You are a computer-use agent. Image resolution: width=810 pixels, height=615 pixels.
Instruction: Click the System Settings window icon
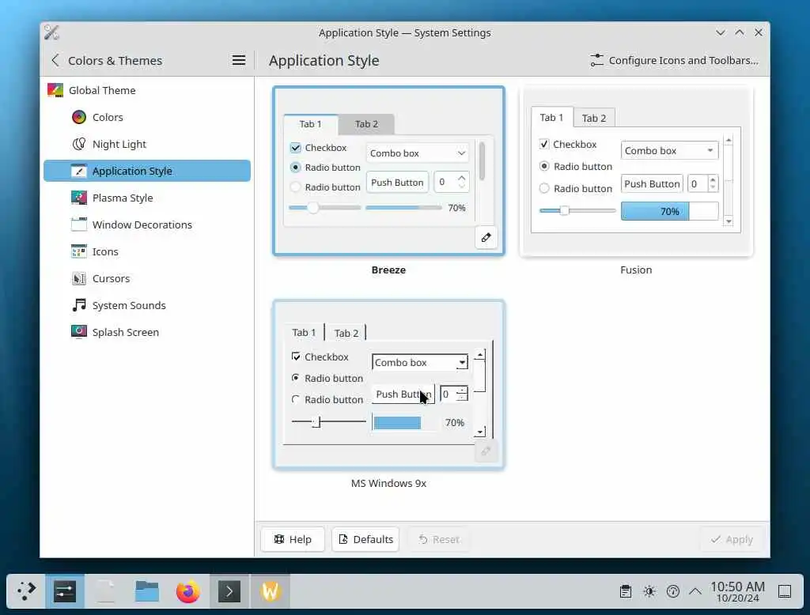point(51,32)
